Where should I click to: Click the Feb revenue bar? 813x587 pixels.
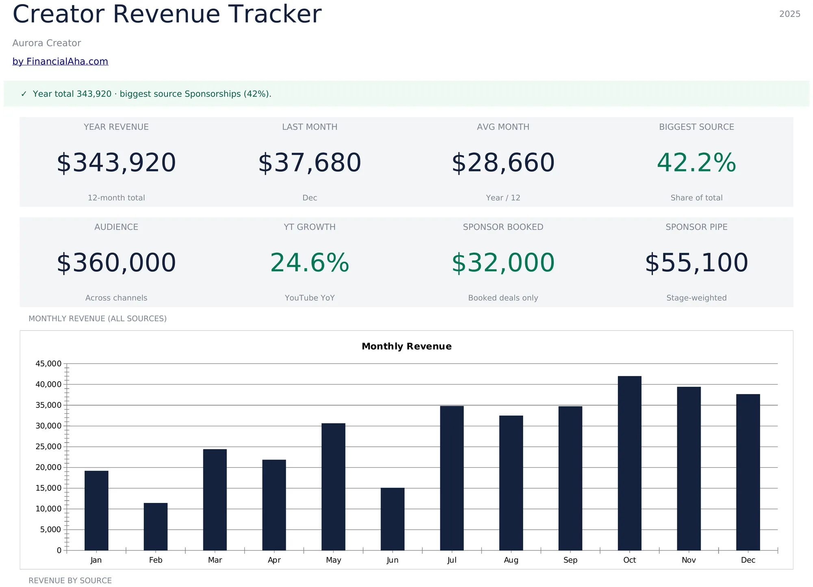click(x=156, y=527)
